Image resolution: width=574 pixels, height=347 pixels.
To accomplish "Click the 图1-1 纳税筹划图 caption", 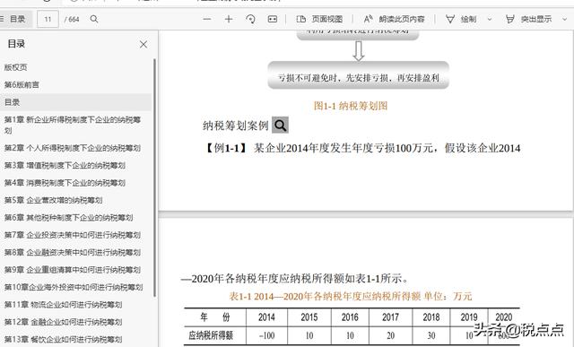I will pyautogui.click(x=351, y=106).
